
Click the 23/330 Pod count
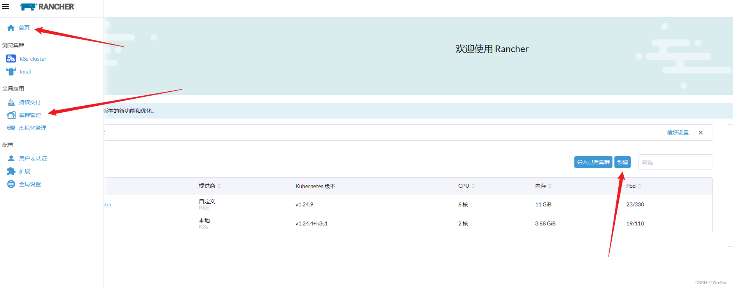(x=635, y=204)
